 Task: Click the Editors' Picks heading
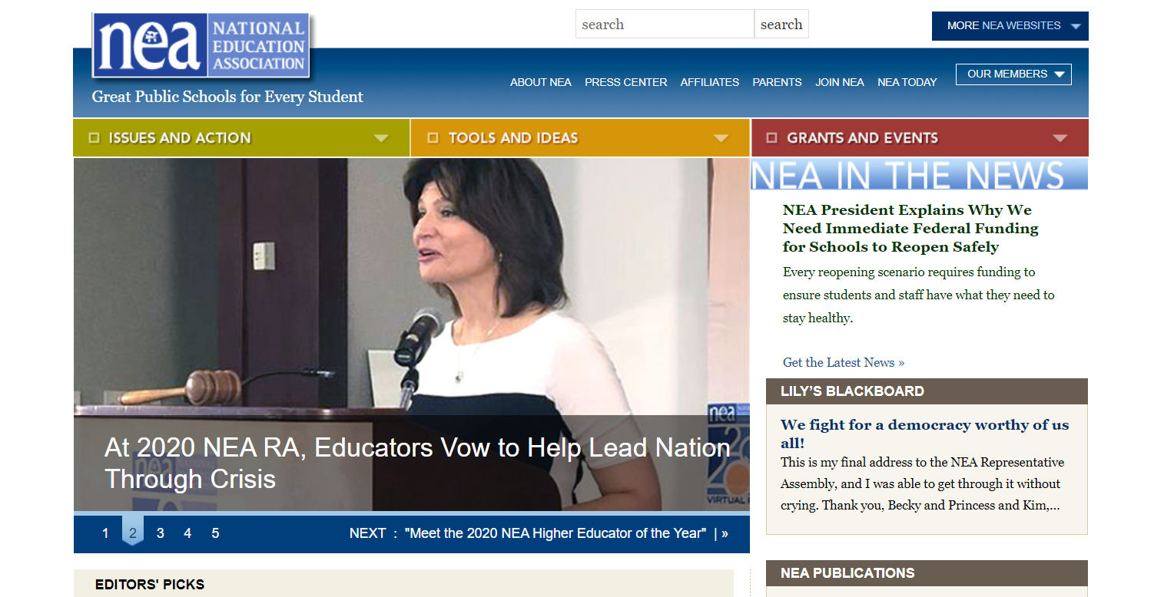click(150, 585)
